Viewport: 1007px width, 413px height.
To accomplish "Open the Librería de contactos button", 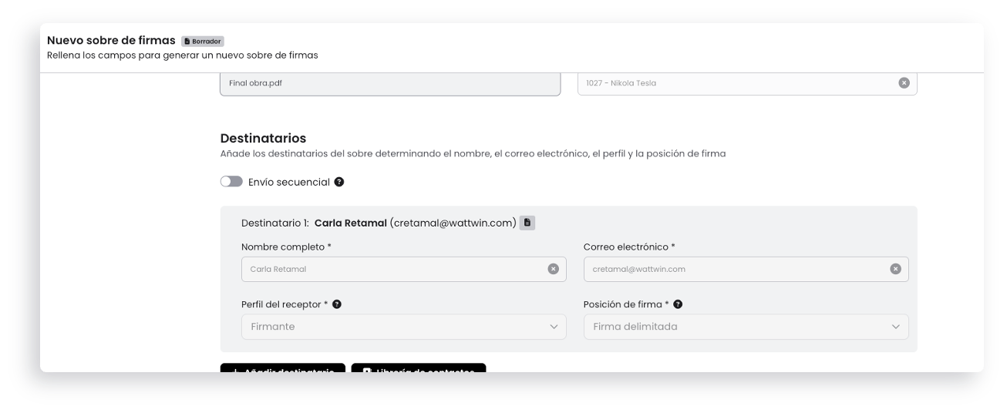I will (x=419, y=368).
